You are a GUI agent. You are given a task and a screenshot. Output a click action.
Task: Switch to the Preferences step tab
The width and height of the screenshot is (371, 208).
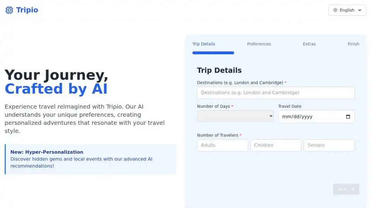point(259,44)
